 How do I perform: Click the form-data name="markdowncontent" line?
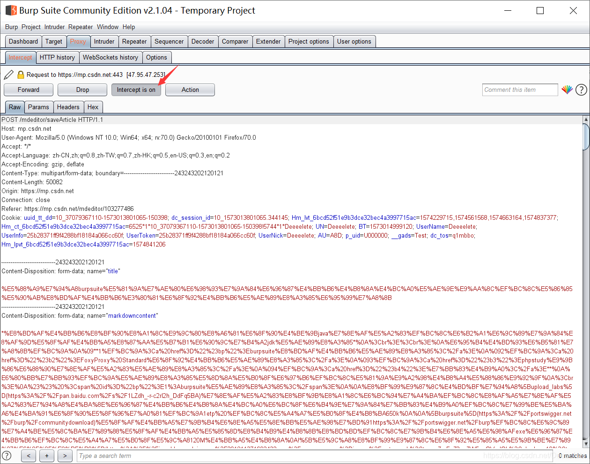click(x=80, y=315)
